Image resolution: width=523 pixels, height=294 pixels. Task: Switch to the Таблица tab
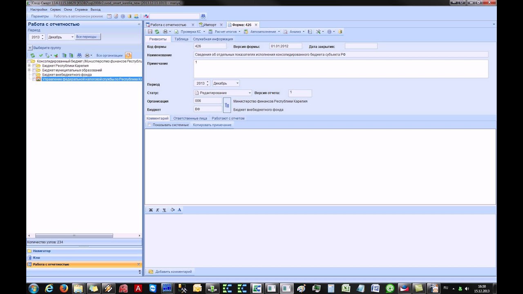click(x=181, y=39)
